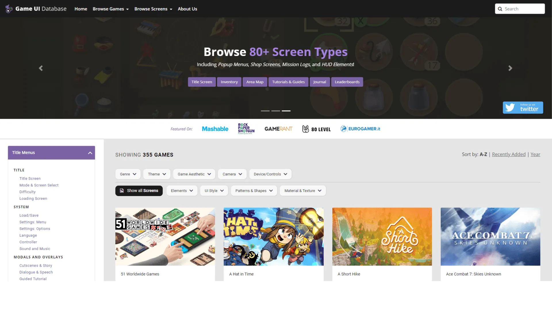Viewport: 552px width, 310px height.
Task: Click the Area Map hero button
Action: (255, 82)
